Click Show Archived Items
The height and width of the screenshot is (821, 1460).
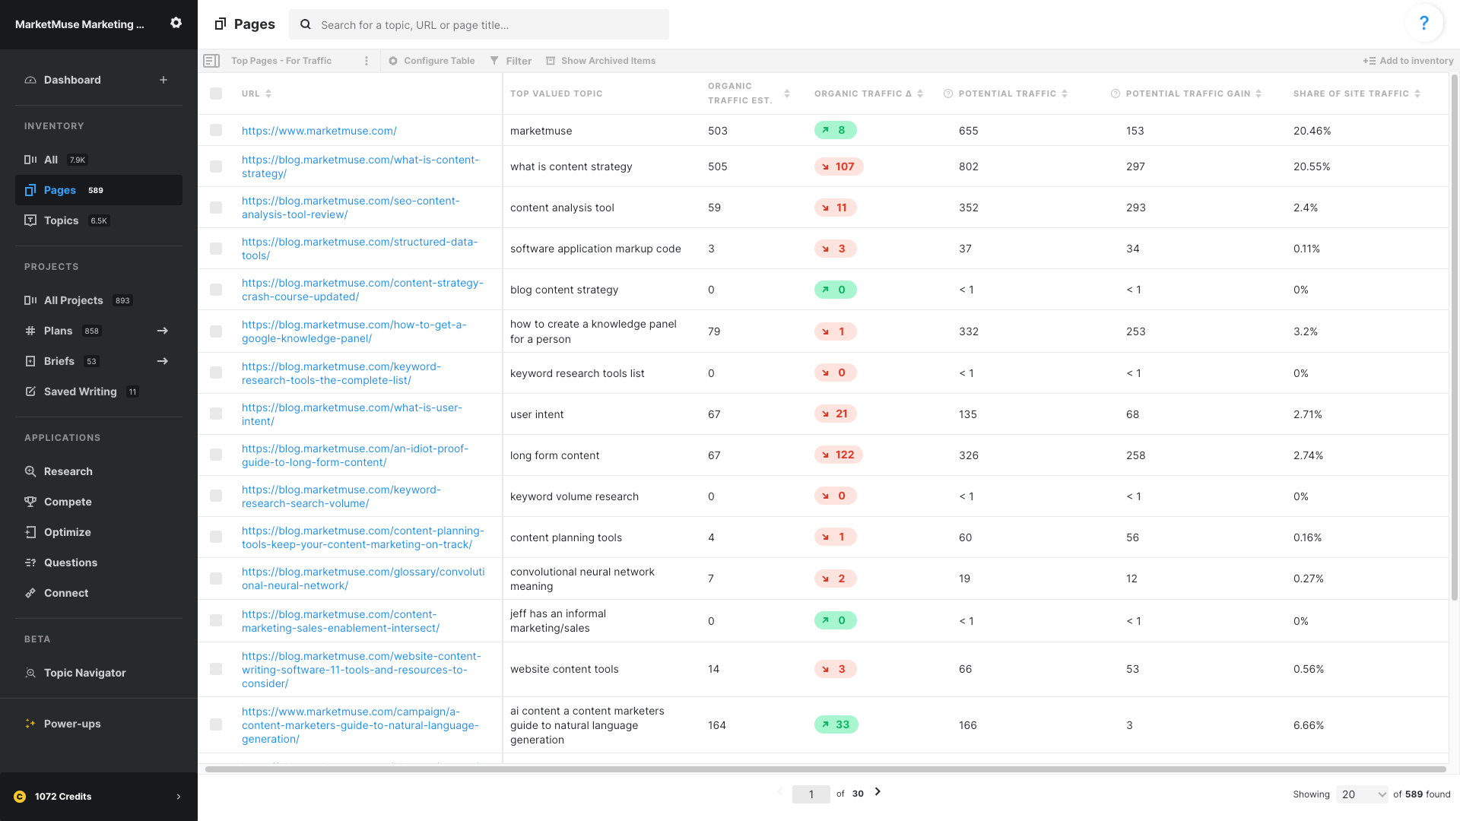coord(600,61)
